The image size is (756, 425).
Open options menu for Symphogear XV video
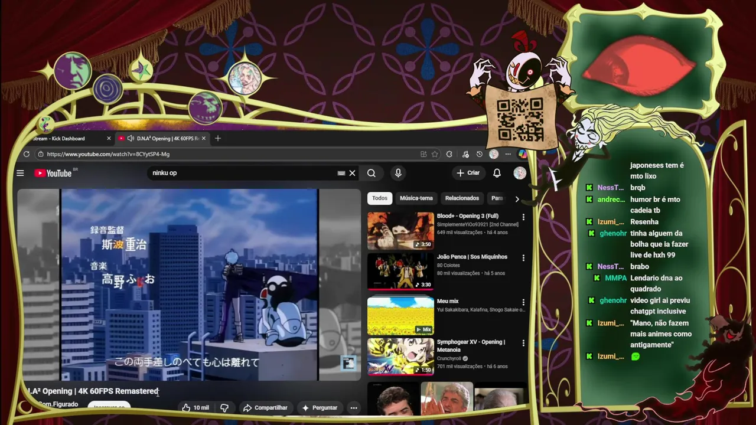(523, 343)
